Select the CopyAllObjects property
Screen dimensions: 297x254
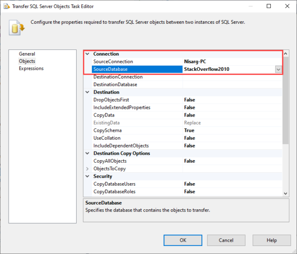tap(110, 161)
